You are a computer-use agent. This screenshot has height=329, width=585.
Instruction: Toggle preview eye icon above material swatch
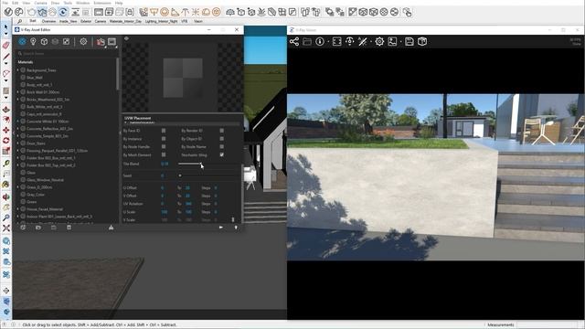[126, 38]
